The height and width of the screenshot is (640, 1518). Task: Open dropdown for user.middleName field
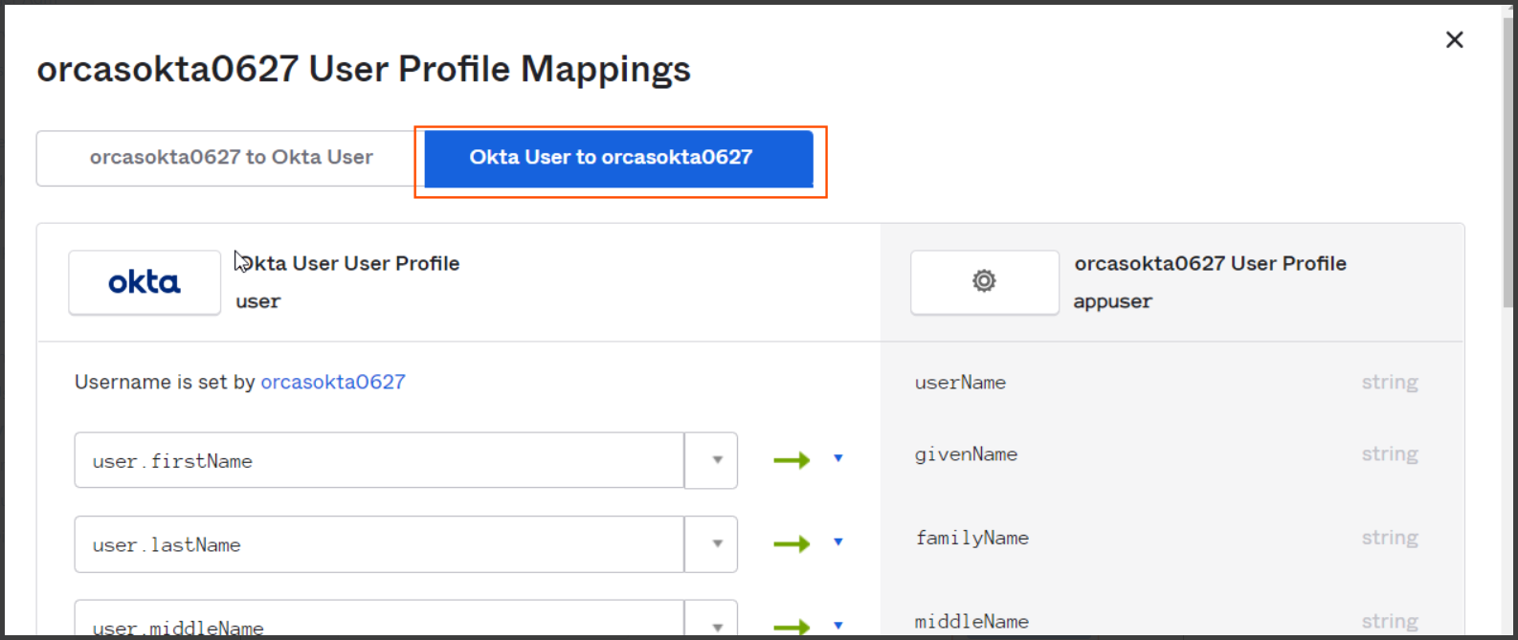[711, 619]
